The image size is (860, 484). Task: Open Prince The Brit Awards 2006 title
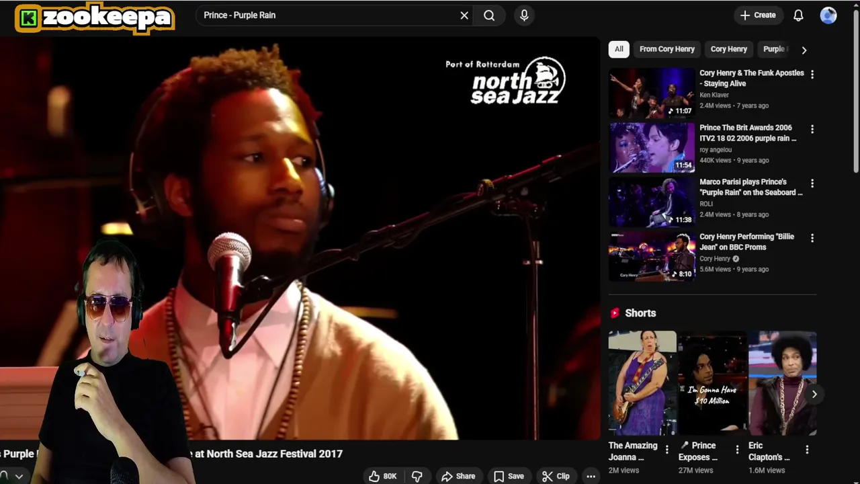pos(748,132)
